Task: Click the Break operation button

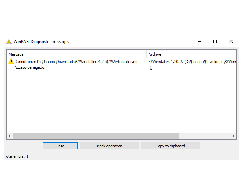Action: click(109, 146)
